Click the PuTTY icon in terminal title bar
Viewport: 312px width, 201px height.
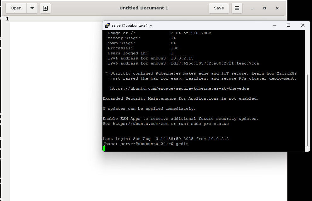click(107, 25)
